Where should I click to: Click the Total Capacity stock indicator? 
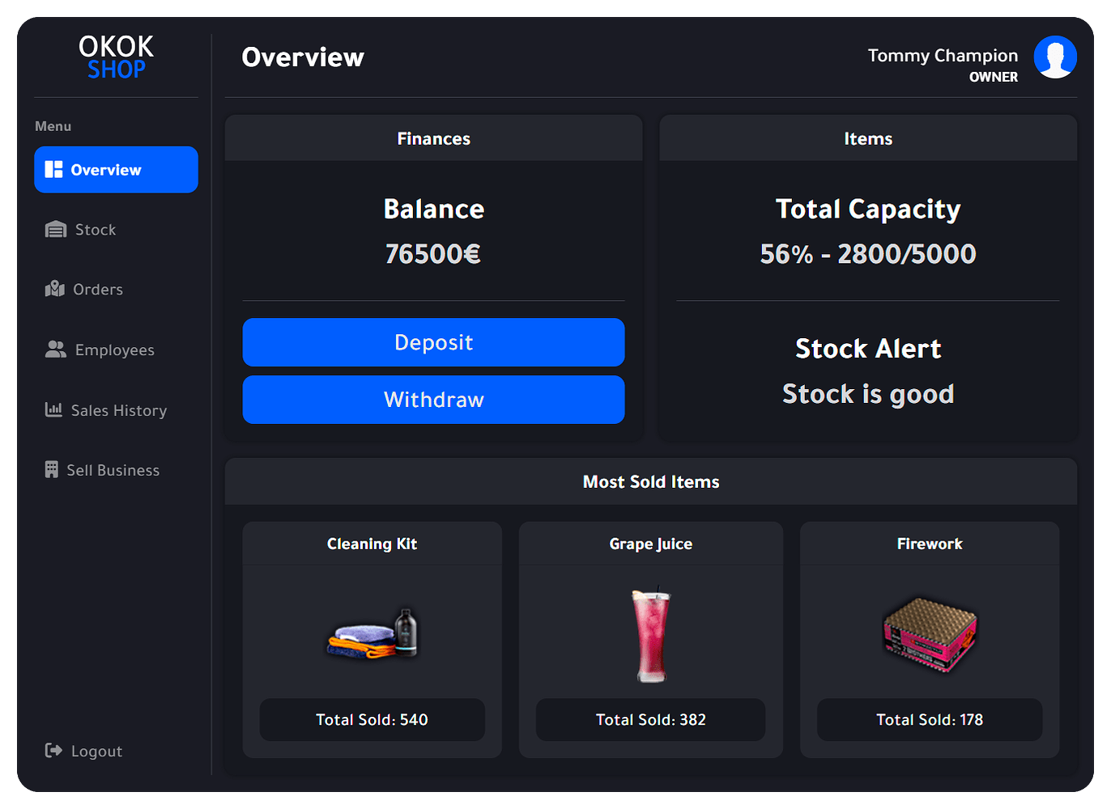click(x=868, y=231)
